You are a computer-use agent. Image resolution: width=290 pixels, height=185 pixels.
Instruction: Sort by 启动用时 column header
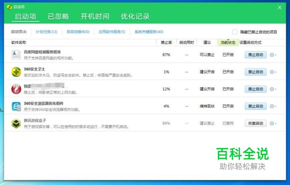tap(186, 43)
